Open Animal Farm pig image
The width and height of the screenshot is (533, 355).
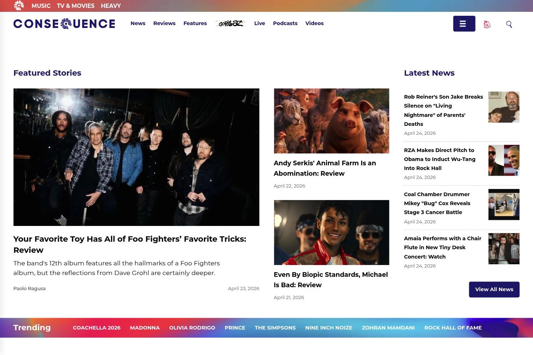point(331,121)
